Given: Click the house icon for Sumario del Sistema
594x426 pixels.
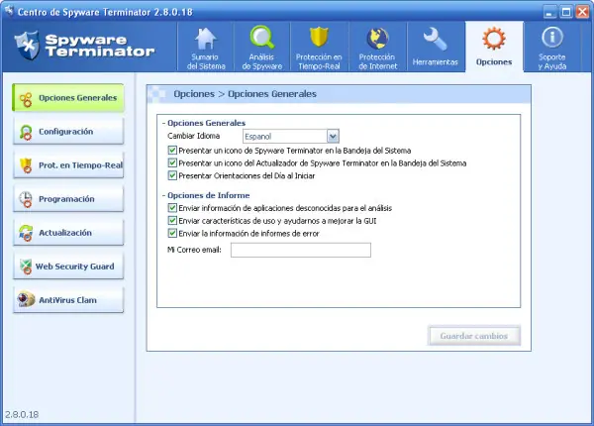Looking at the screenshot, I should click(x=205, y=39).
